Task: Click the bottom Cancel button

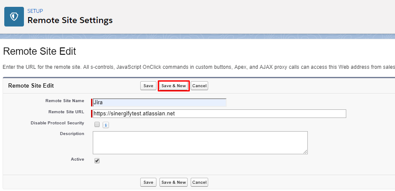Action: click(199, 182)
